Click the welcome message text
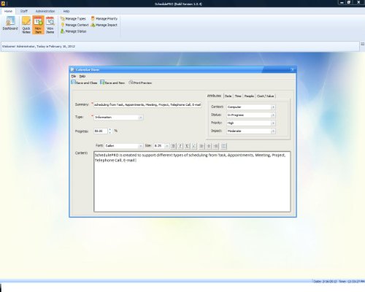This screenshot has width=365, height=292. pyautogui.click(x=39, y=46)
